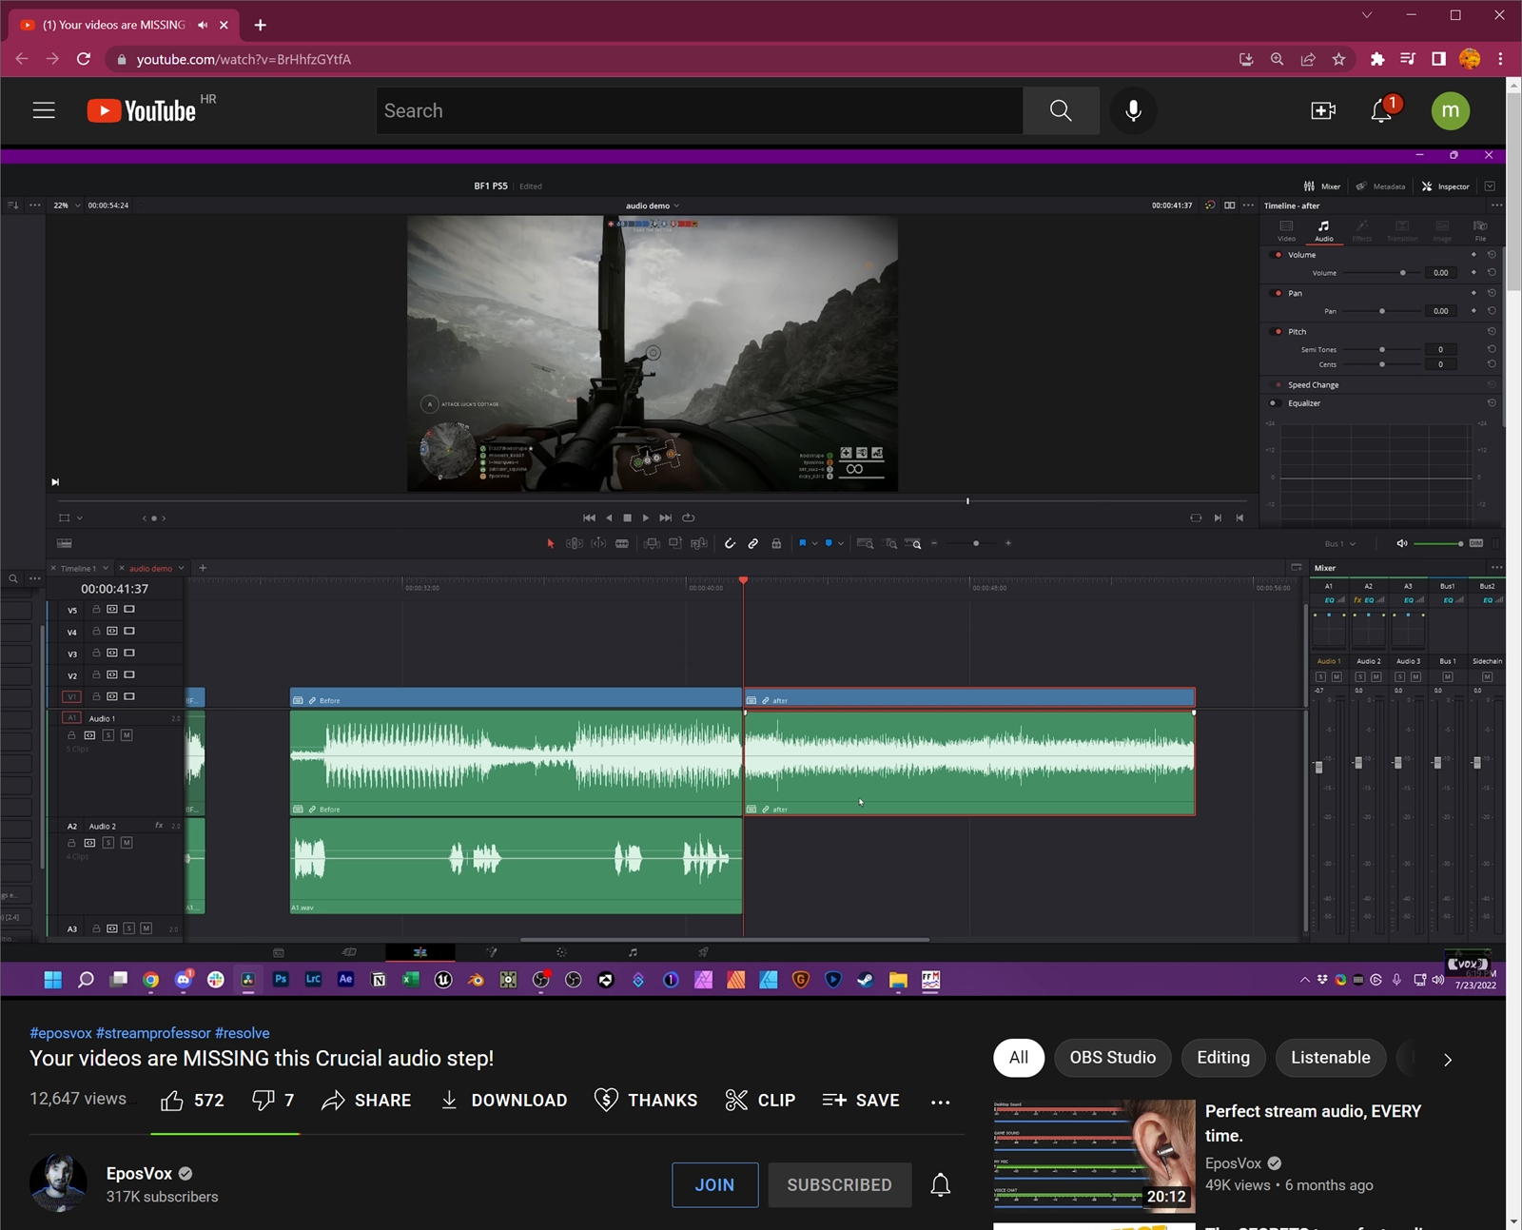Click the search magnifier button
Image resolution: width=1522 pixels, height=1230 pixels.
click(1061, 110)
